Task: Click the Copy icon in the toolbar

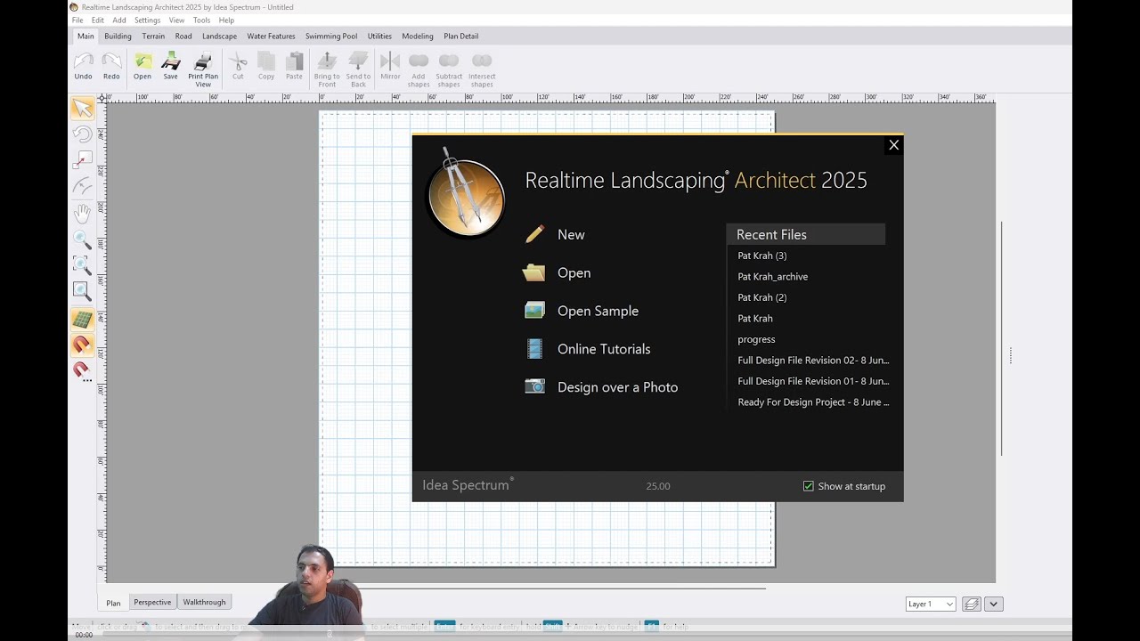Action: tap(266, 61)
